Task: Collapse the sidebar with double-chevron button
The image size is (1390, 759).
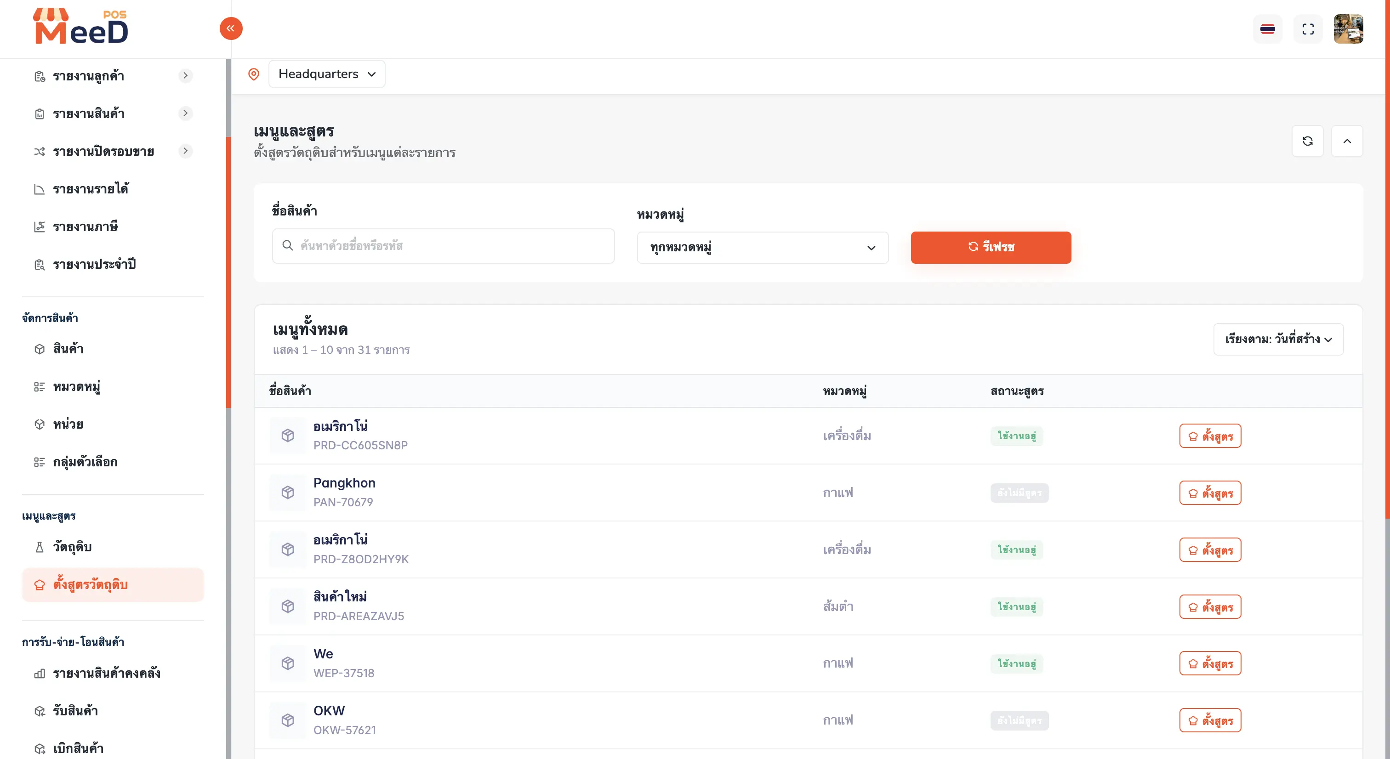Action: tap(231, 28)
